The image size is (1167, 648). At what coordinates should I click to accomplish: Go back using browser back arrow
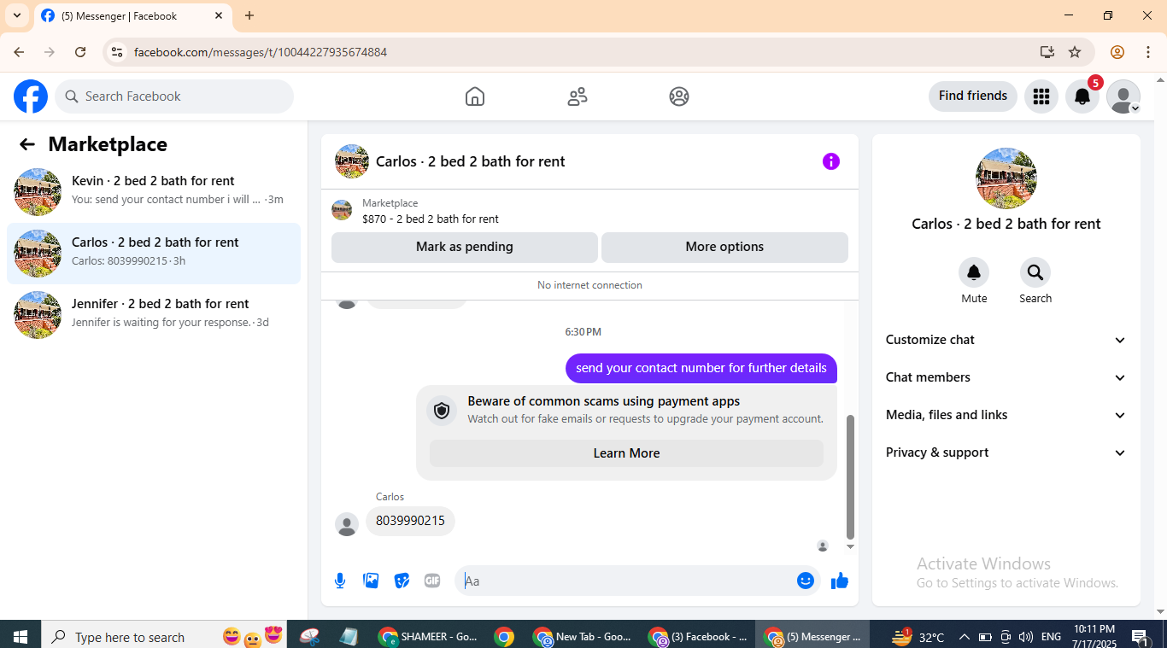[x=19, y=52]
